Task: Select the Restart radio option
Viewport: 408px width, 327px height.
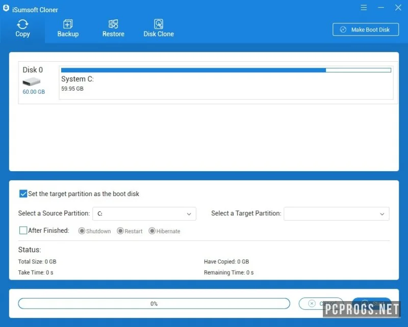Action: (120, 231)
